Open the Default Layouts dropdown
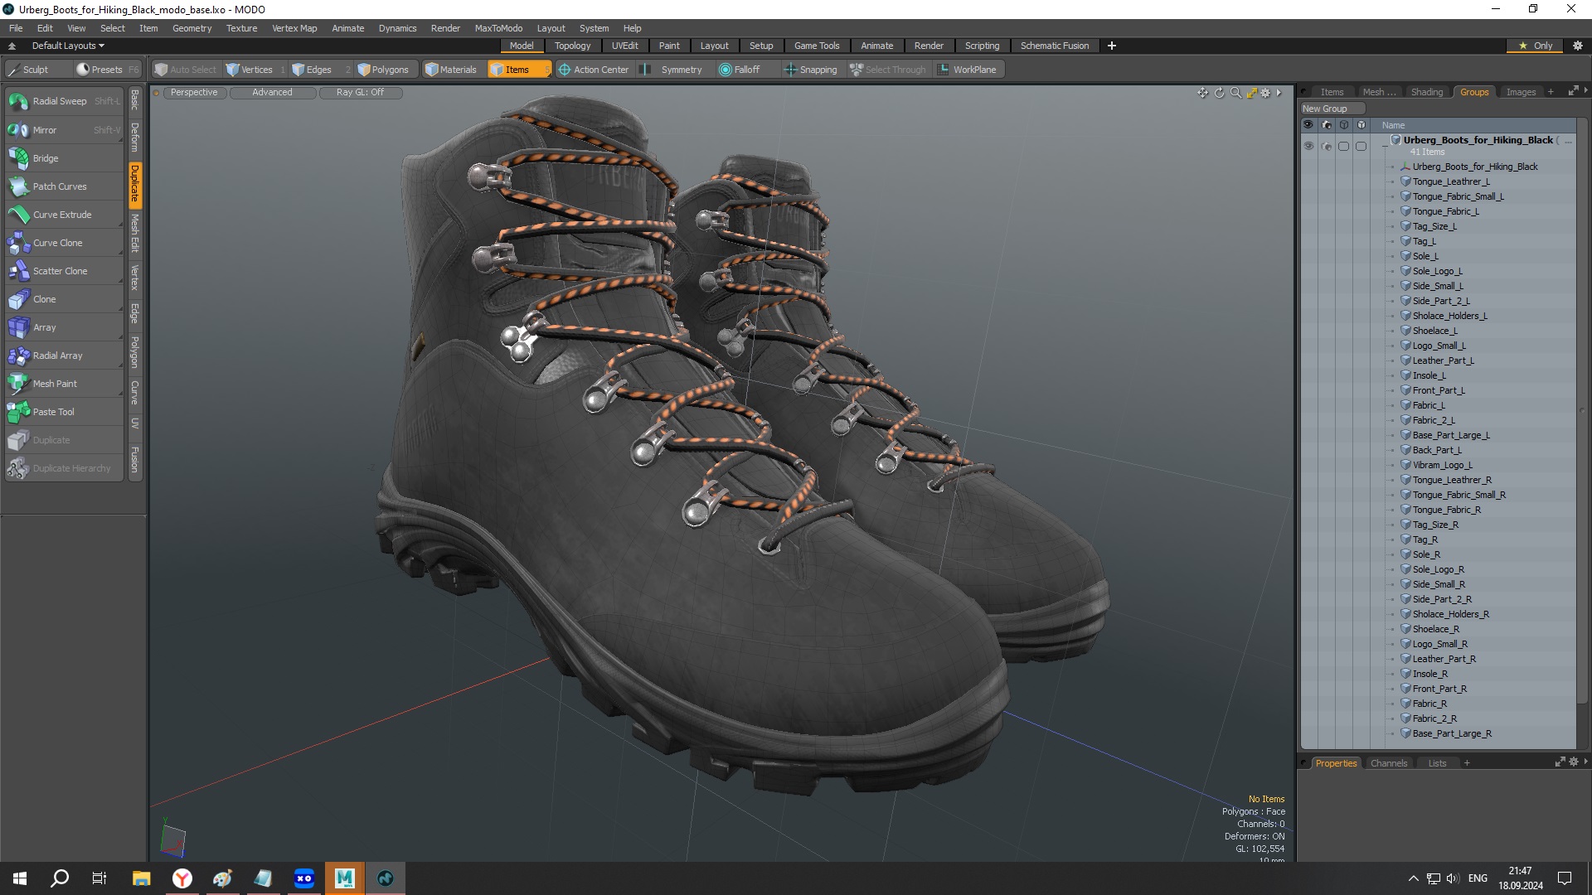The width and height of the screenshot is (1592, 895). coord(68,46)
